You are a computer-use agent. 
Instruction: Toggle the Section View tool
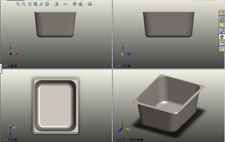pos(35,4)
